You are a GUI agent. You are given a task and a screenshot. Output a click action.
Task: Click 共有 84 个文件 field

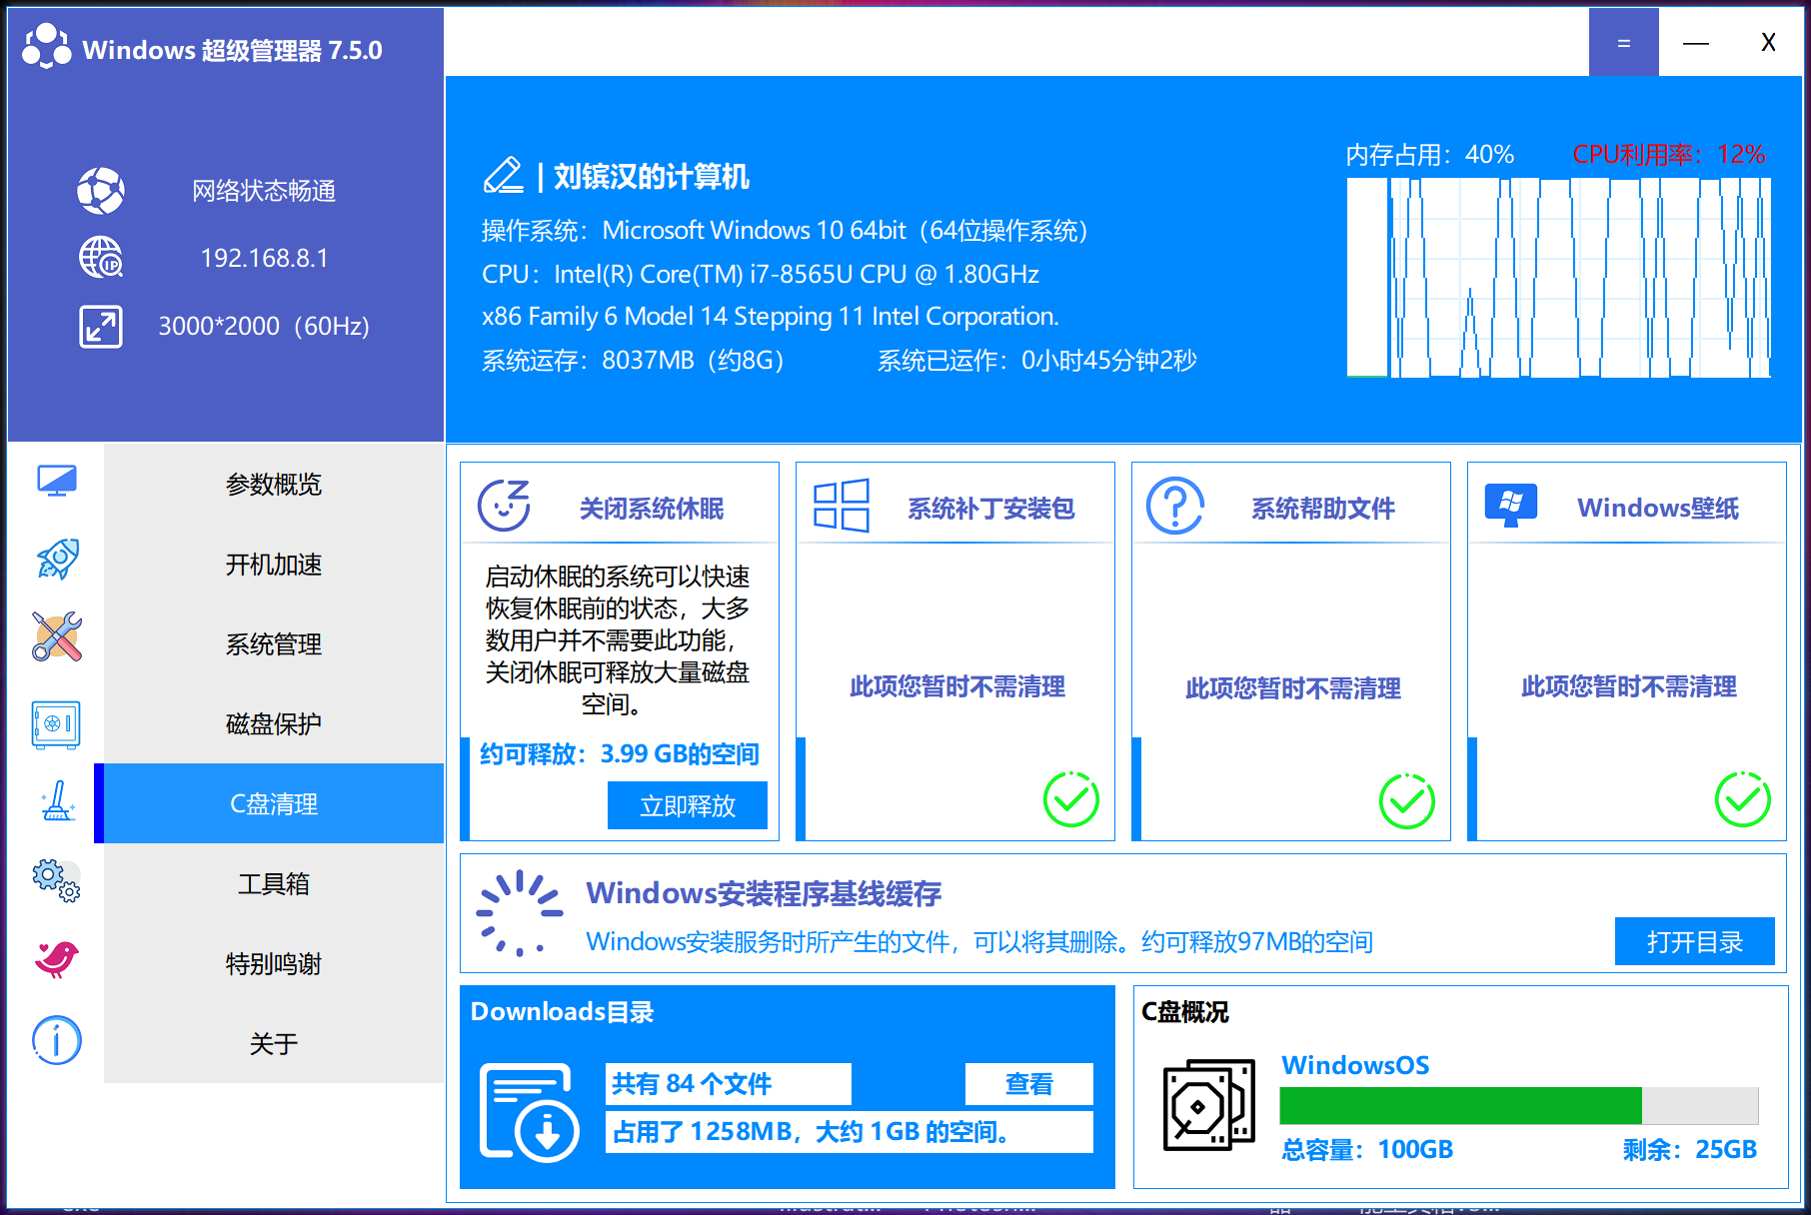[x=729, y=1084]
